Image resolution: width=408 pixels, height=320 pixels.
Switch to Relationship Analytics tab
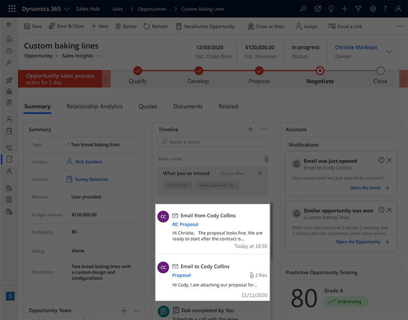pyautogui.click(x=95, y=106)
